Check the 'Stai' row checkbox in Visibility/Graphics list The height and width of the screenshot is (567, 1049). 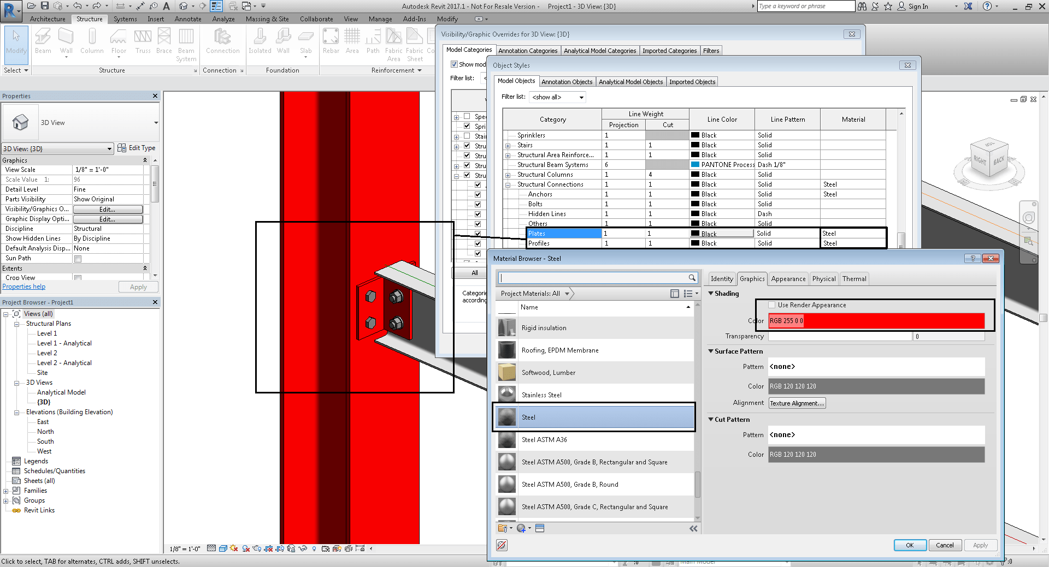[x=467, y=136]
